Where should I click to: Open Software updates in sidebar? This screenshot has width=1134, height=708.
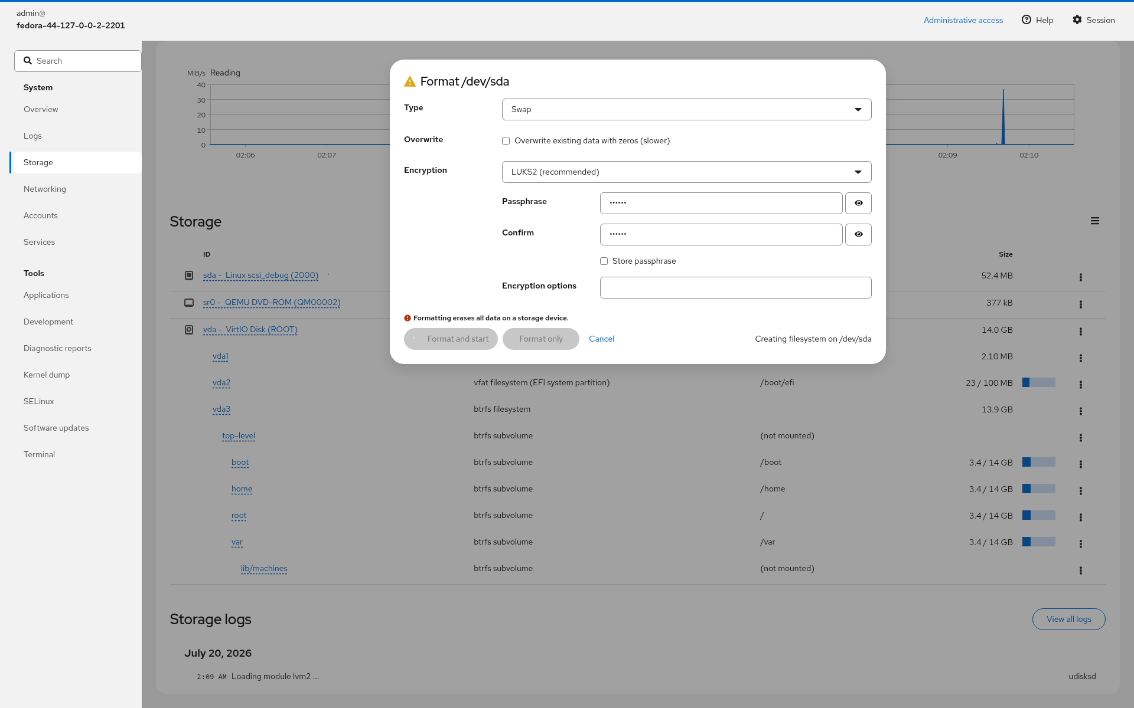(76, 428)
